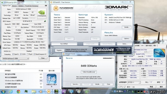This screenshot has width=167, height=94.
Task: Click Save As... in the Score dialog
Action: [75, 84]
